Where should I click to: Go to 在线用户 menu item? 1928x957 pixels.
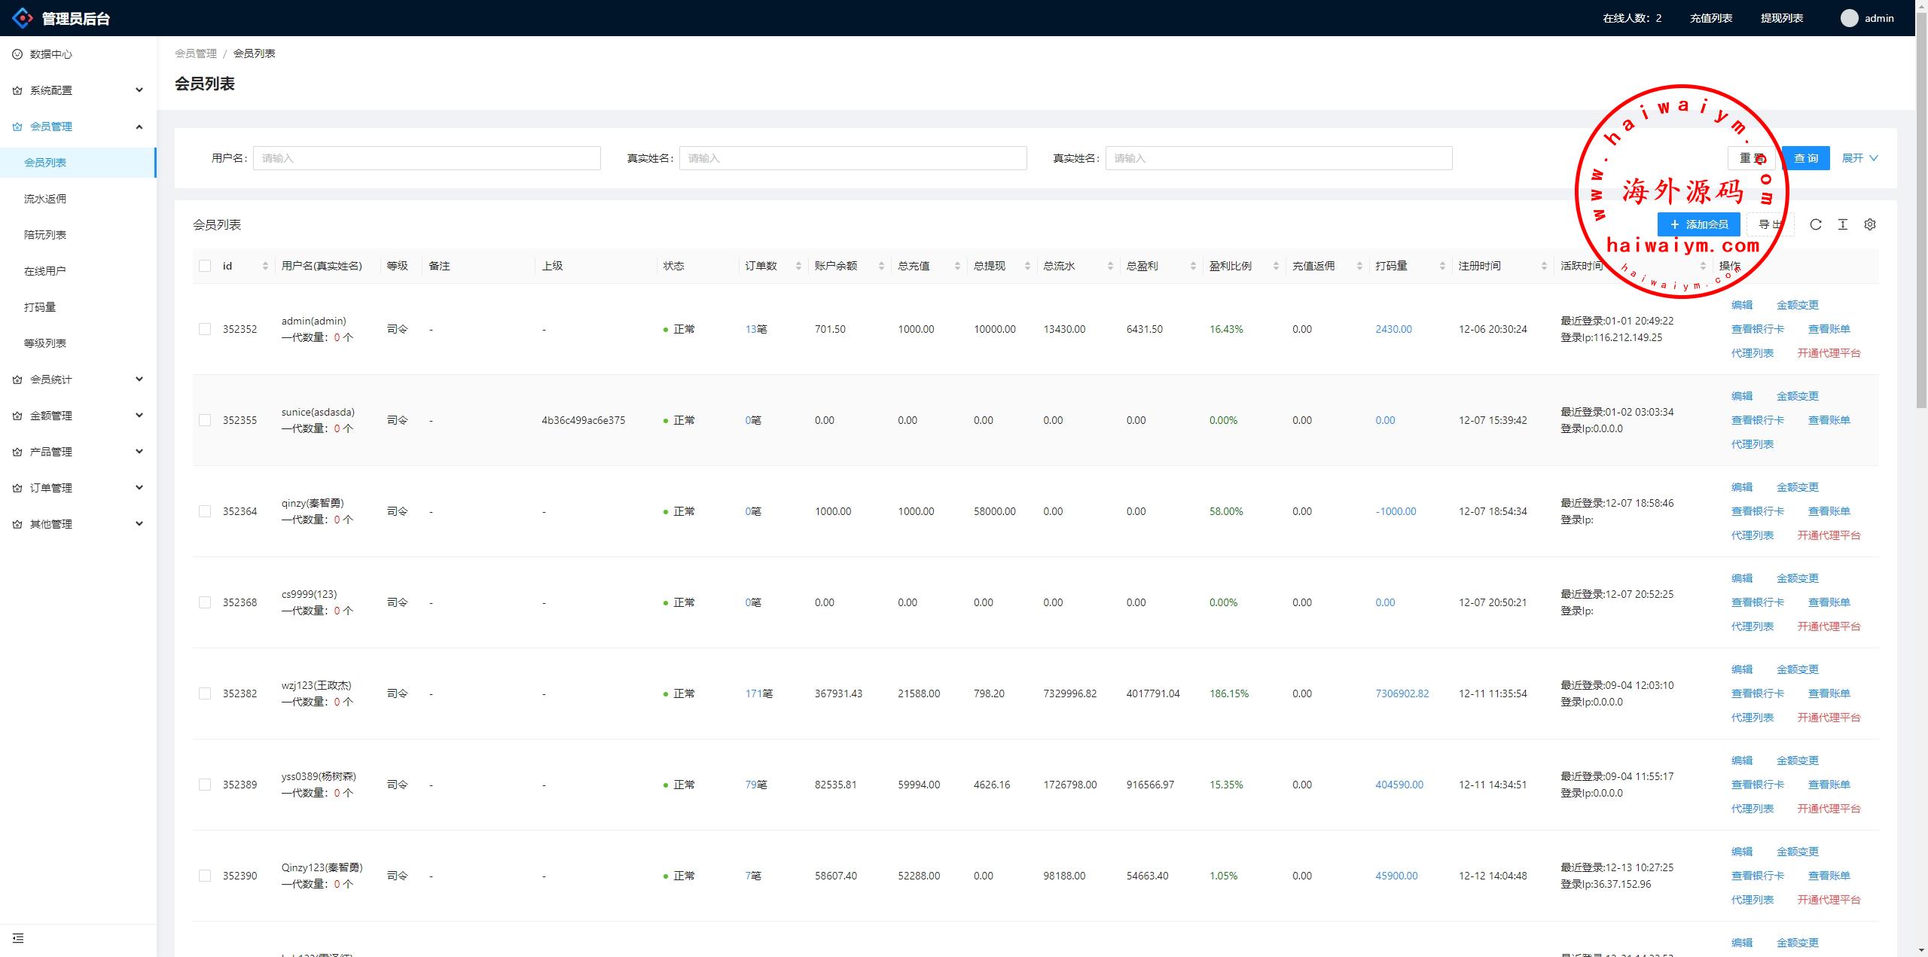click(x=45, y=271)
